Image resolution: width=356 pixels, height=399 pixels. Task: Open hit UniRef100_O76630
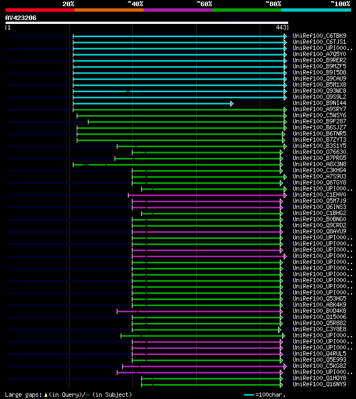point(319,152)
